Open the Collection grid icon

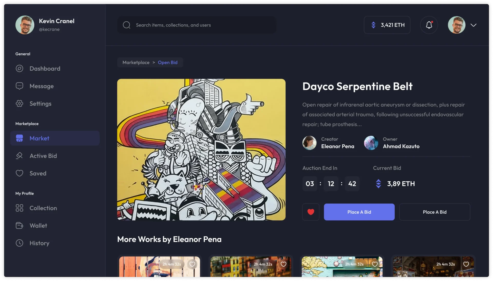[x=20, y=208]
